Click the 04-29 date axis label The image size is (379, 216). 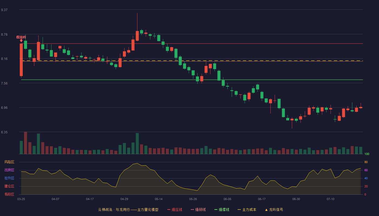coord(124,199)
